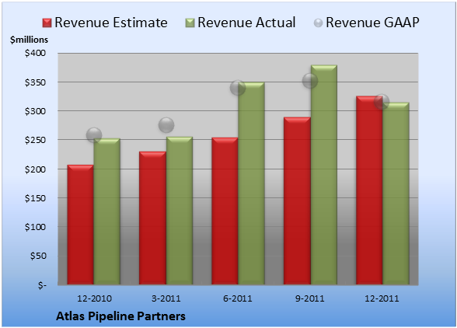Click the 'Revenue Estimate' legend label

111,23
